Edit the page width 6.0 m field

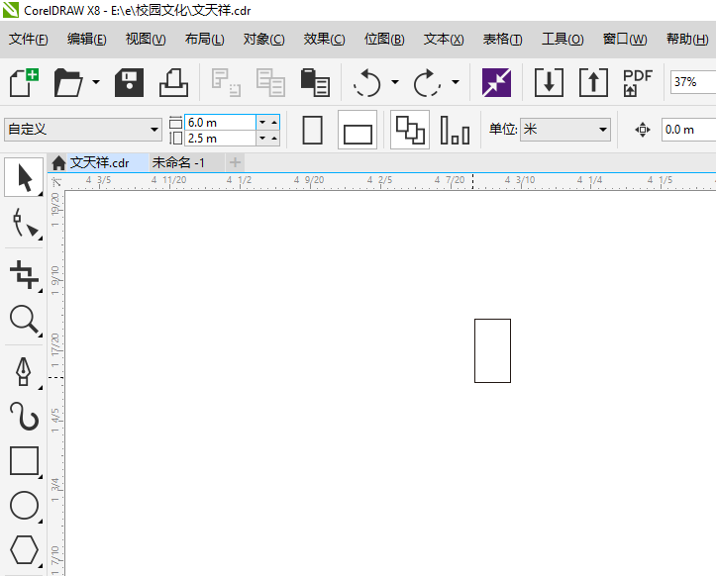[x=220, y=123]
